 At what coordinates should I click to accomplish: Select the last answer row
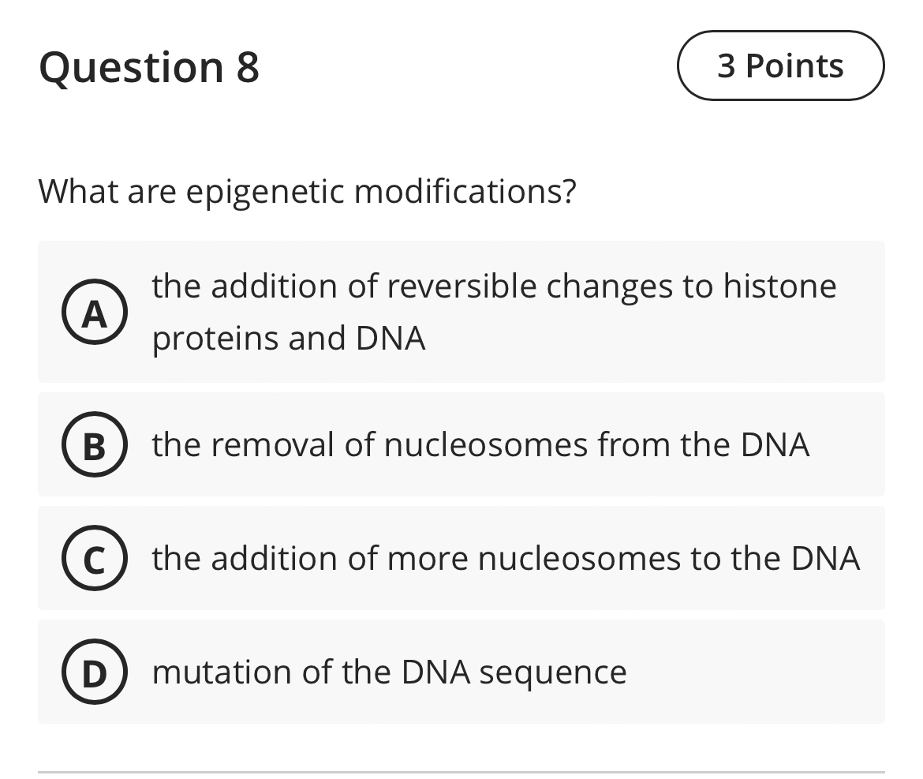pos(461,672)
